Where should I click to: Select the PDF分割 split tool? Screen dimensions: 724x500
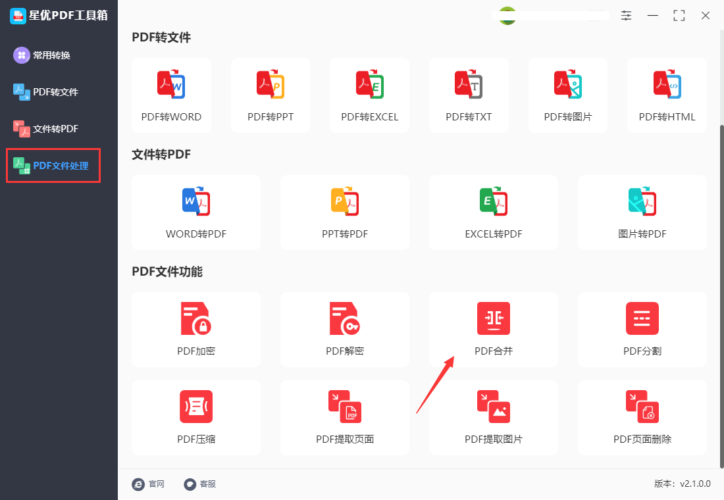tap(642, 329)
